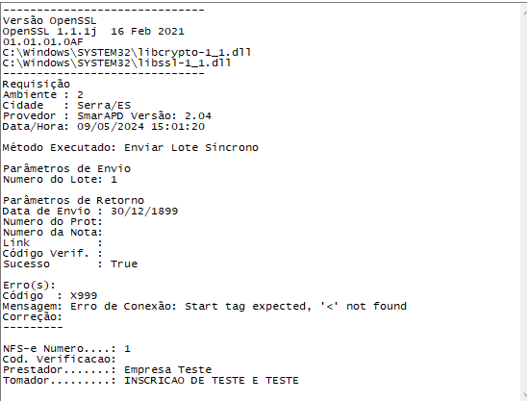Viewport: 527px width, 401px height.
Task: Click the 'Cidade : Serra/ES' line
Action: (66, 105)
